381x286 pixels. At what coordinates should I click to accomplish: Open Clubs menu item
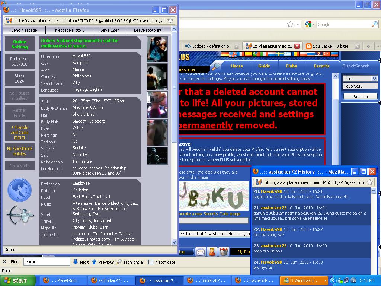(291, 66)
